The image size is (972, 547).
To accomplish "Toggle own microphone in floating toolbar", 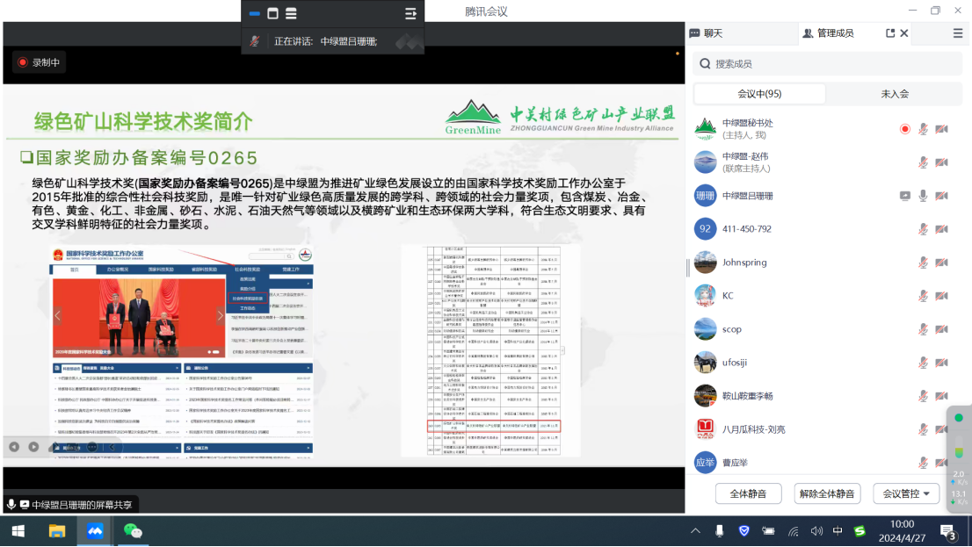I will pos(255,41).
